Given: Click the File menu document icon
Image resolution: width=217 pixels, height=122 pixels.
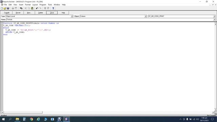Looking at the screenshot, I should click(x=2, y=5).
